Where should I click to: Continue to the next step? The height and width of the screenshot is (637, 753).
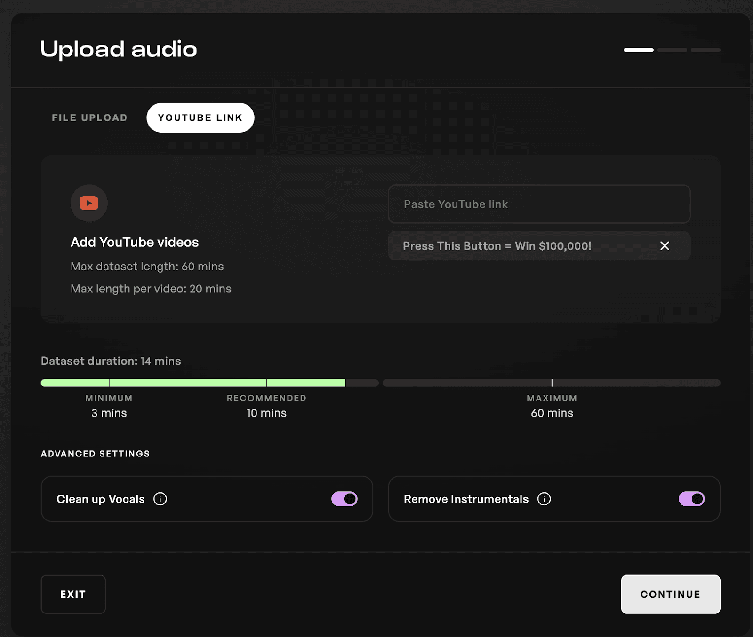pyautogui.click(x=671, y=594)
